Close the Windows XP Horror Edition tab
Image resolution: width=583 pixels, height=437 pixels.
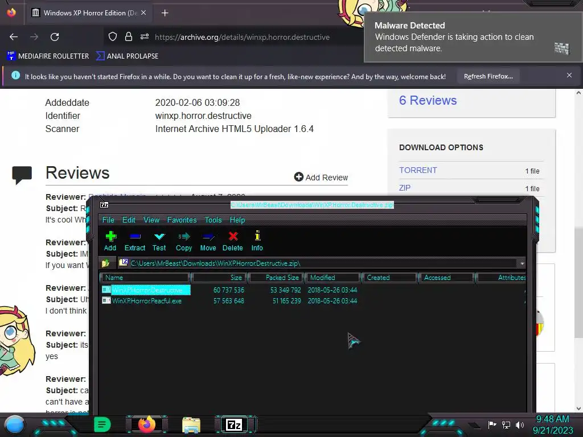tap(143, 13)
